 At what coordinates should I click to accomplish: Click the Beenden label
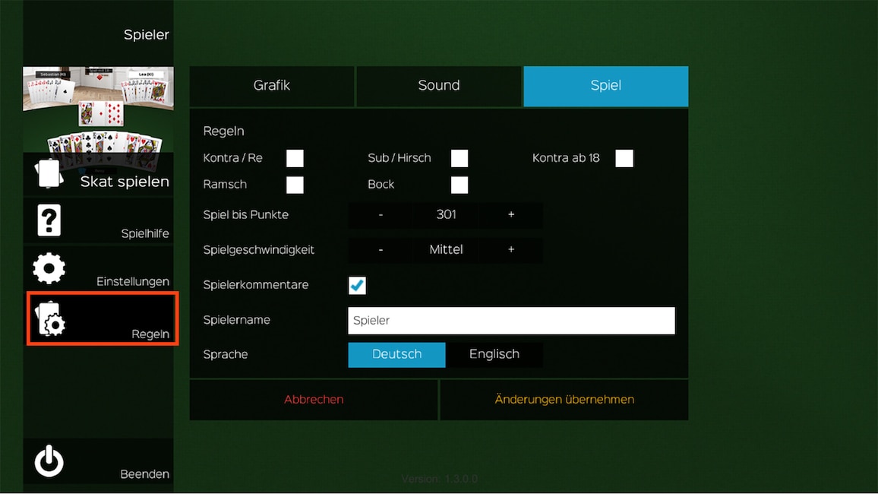pos(144,473)
